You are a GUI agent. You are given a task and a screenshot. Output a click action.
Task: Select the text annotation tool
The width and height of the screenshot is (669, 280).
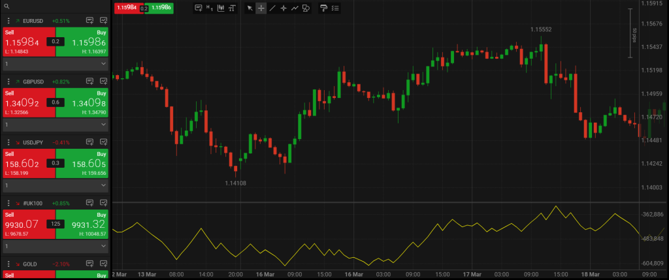(x=232, y=8)
